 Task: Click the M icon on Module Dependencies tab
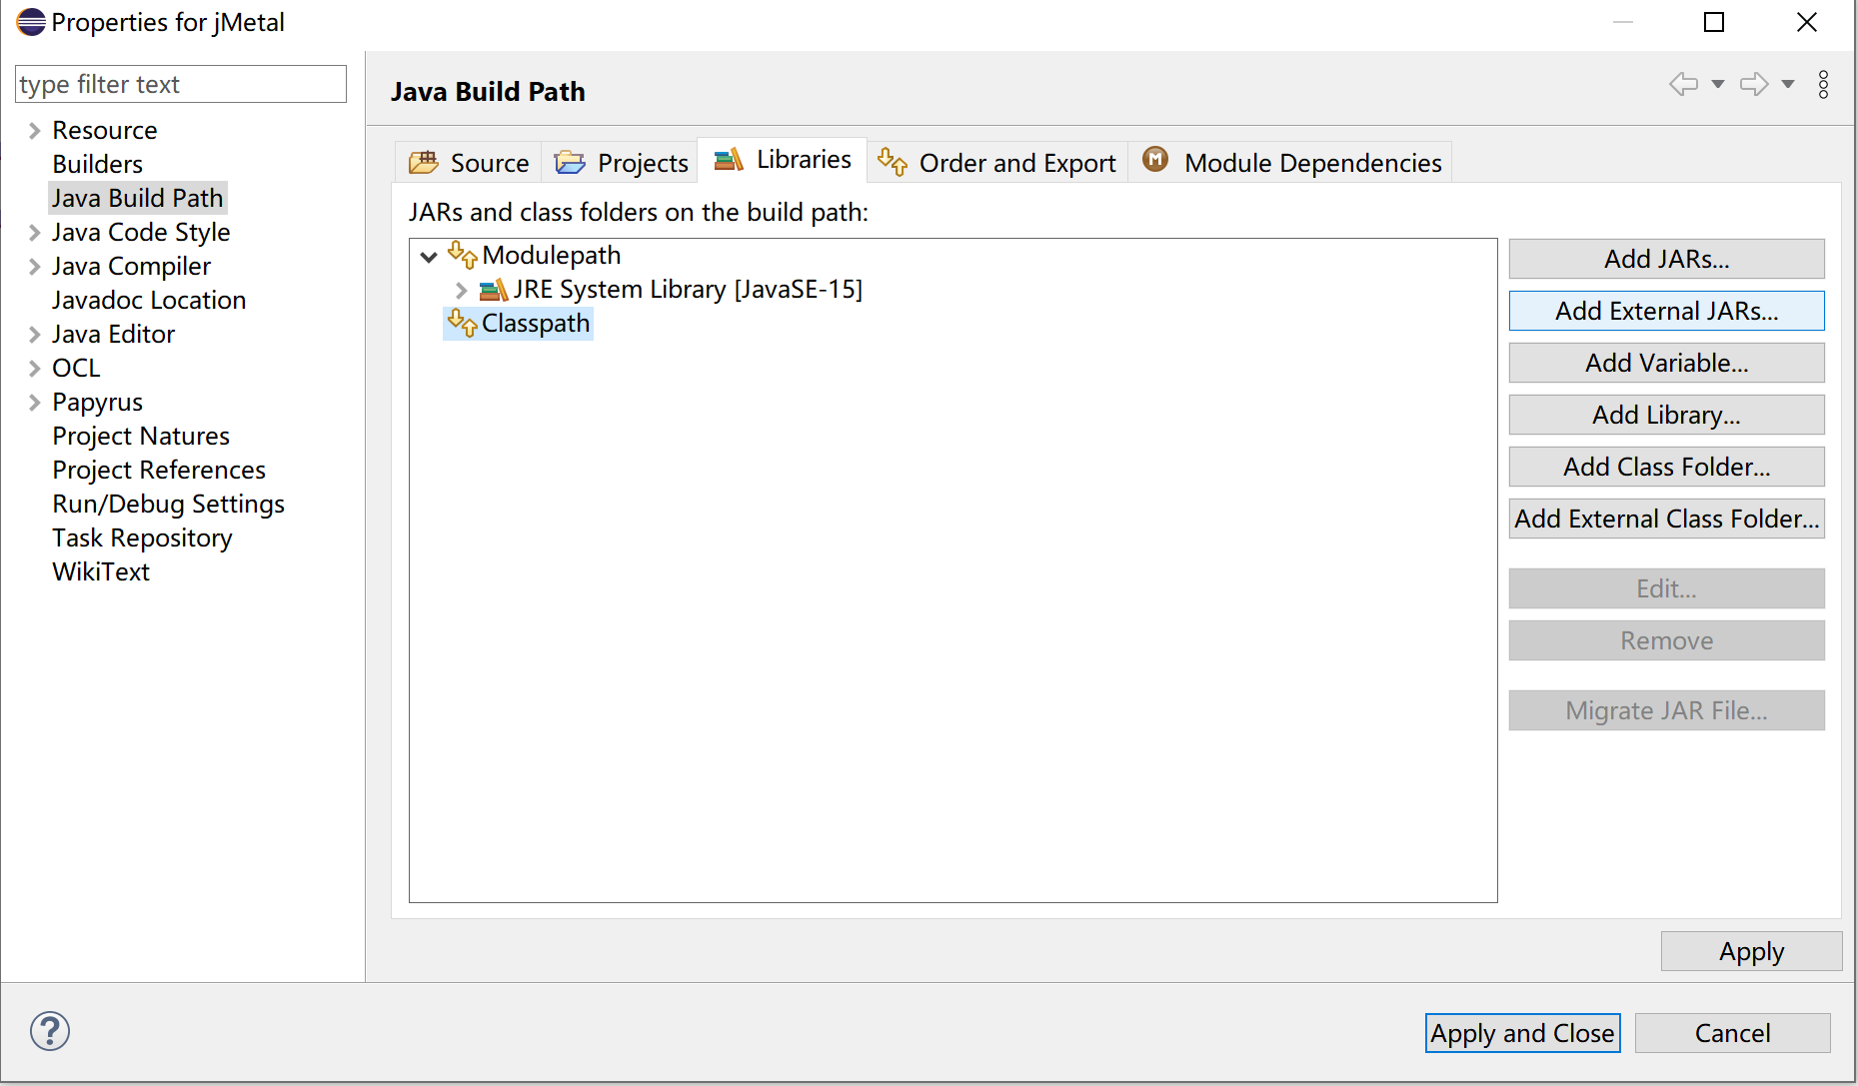point(1155,160)
